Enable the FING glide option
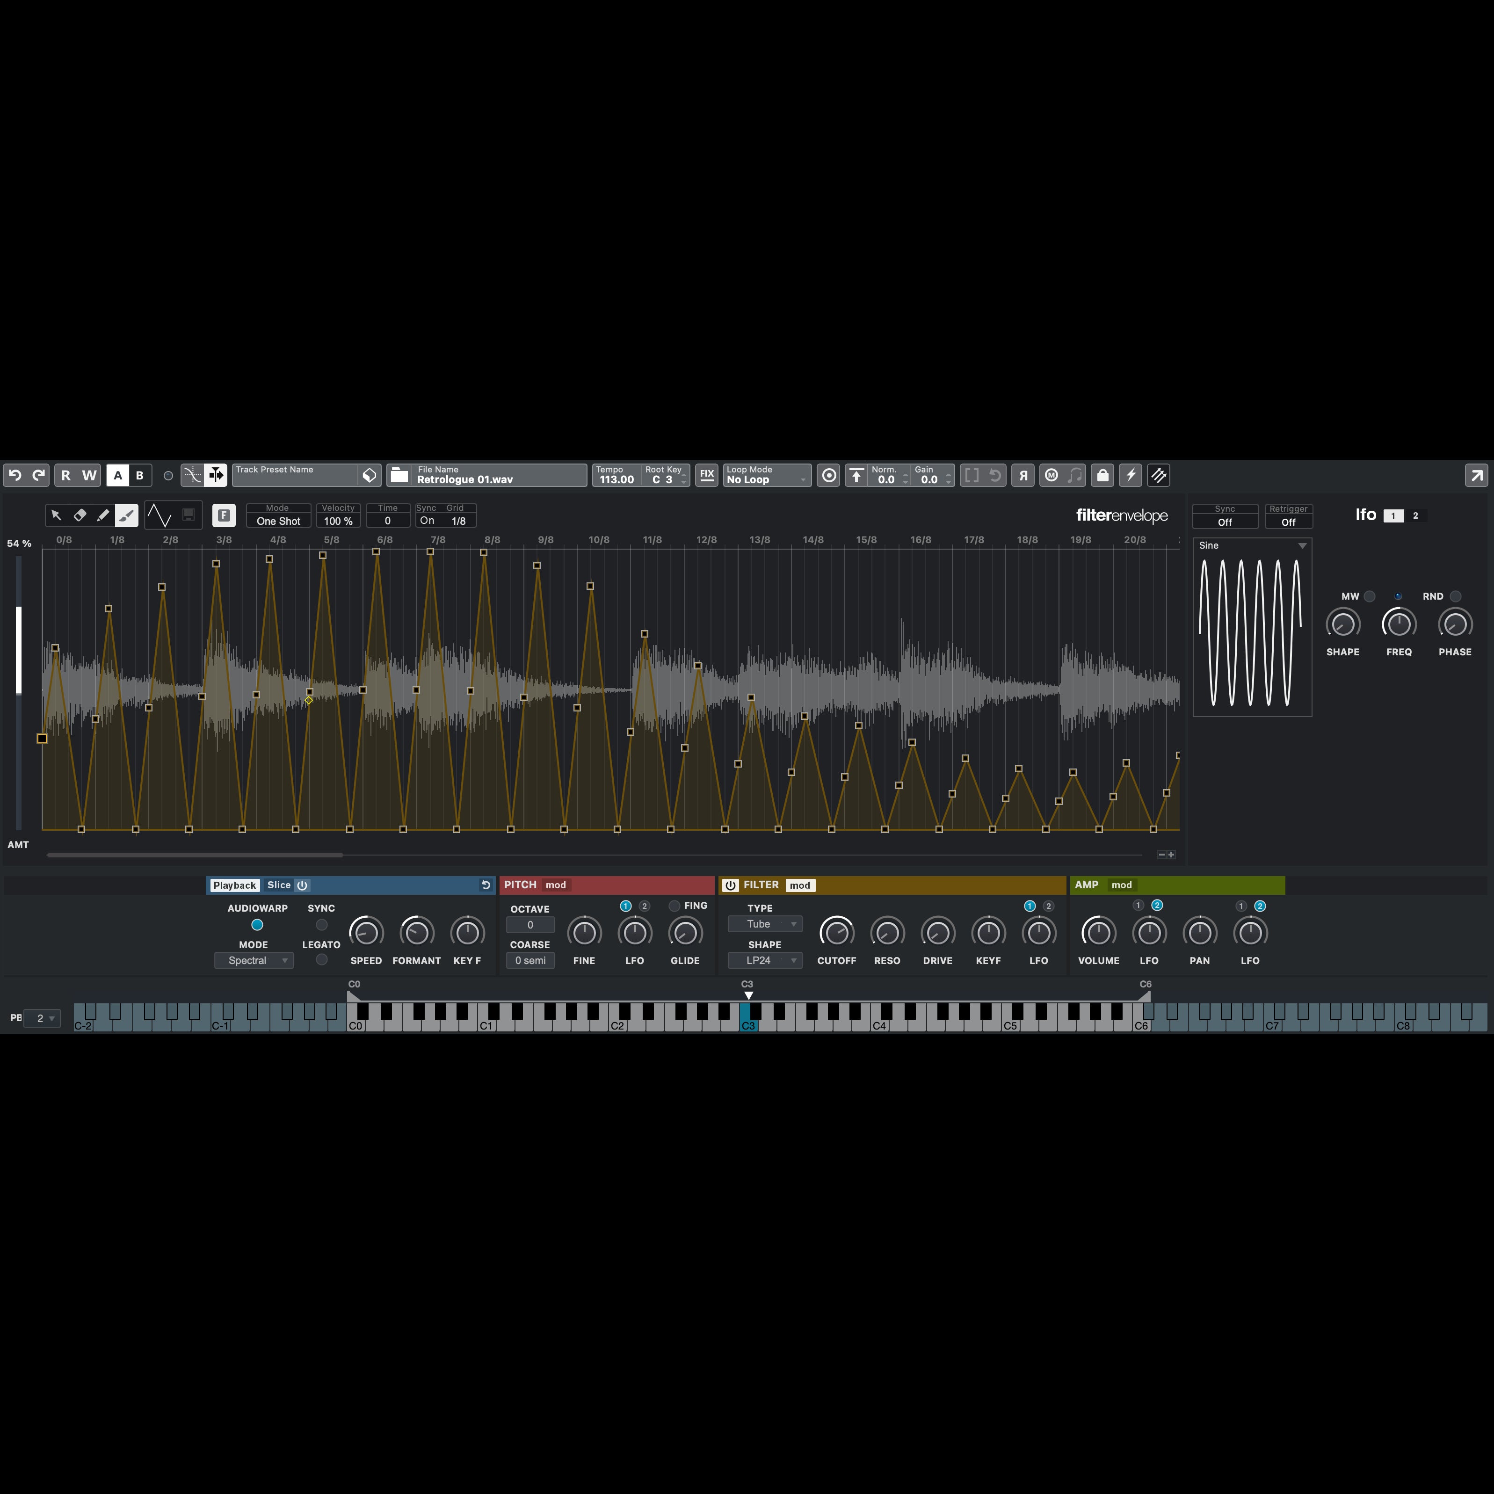Screen dimensions: 1494x1494 click(674, 906)
